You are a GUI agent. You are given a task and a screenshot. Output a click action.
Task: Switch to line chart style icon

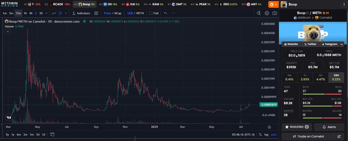pos(54,13)
